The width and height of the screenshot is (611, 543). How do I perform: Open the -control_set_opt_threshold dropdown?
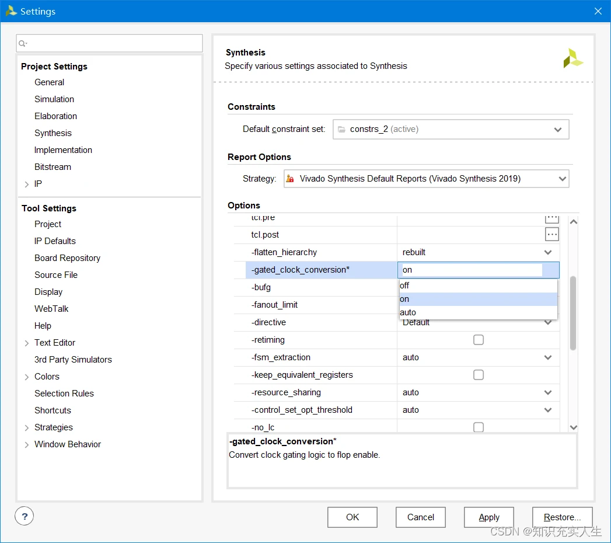click(x=547, y=410)
